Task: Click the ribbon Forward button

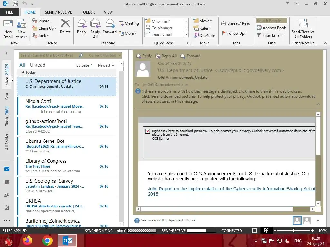Action: click(110, 26)
